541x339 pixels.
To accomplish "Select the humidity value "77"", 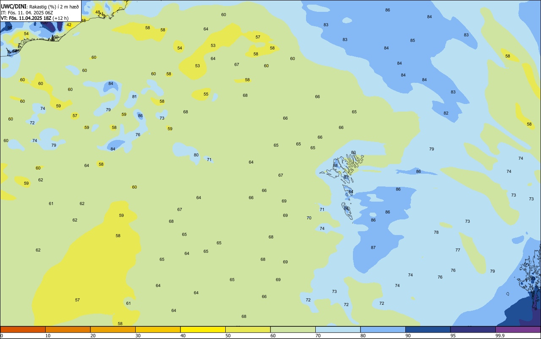I will click(458, 250).
